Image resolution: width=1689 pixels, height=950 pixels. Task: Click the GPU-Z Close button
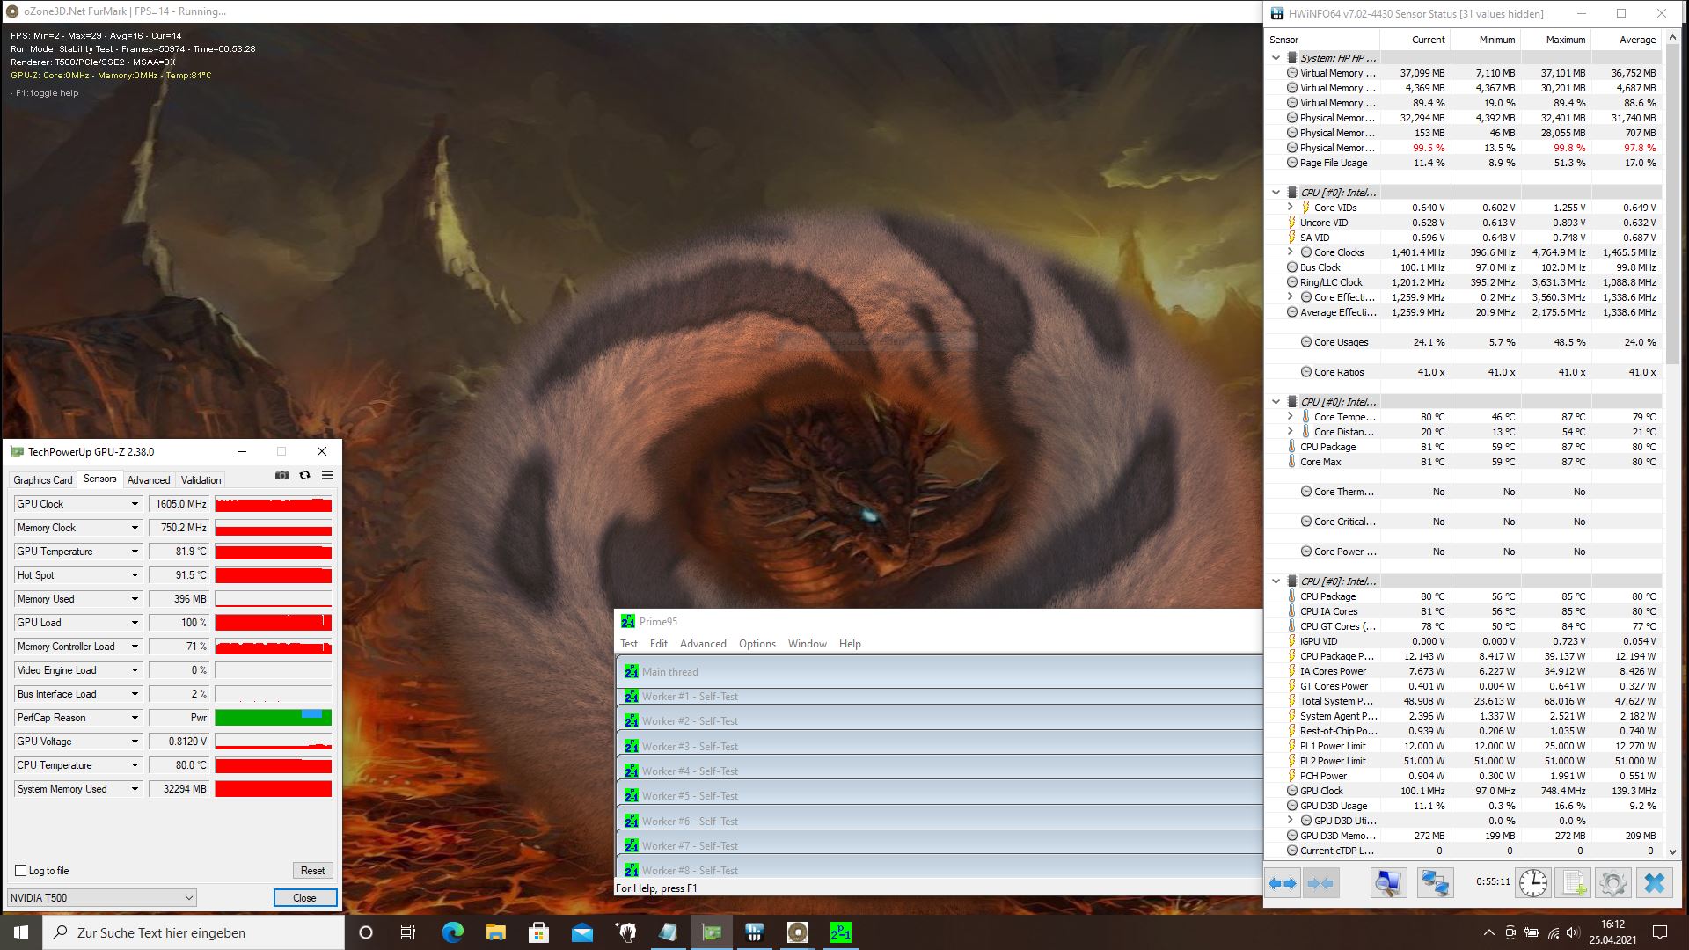pyautogui.click(x=304, y=898)
